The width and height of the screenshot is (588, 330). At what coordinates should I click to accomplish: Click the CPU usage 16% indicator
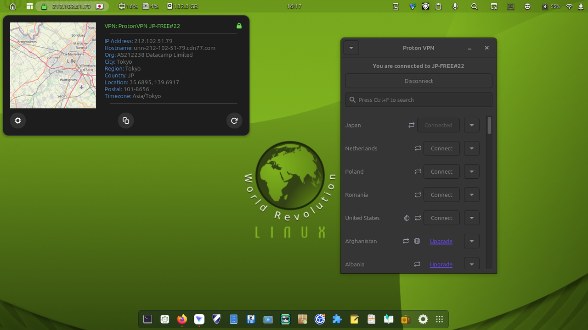coord(128,6)
